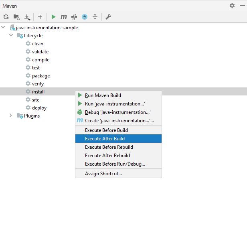This screenshot has width=247, height=237.
Task: Choose Run 'java-instrumentation...' menu entry
Action: pos(118,104)
